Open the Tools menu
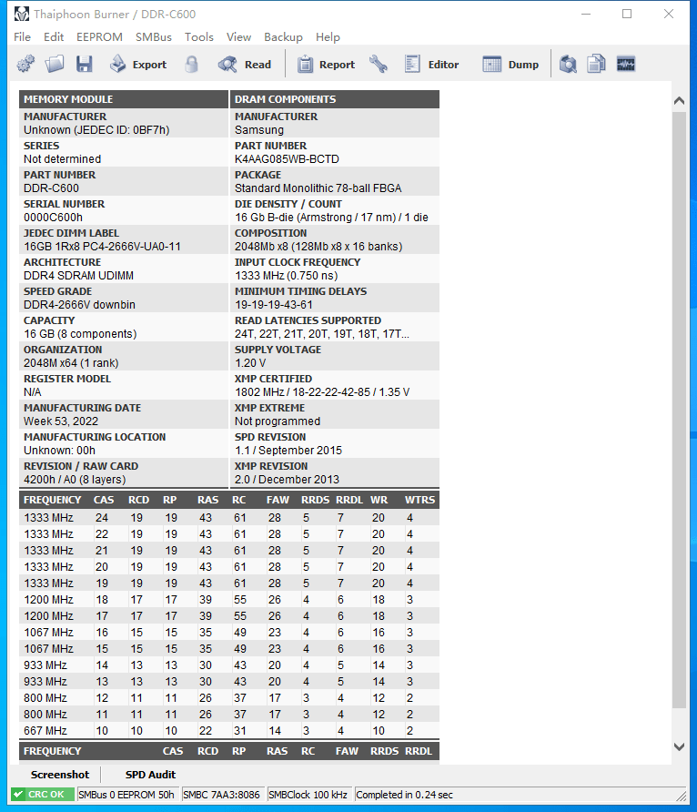Image resolution: width=697 pixels, height=812 pixels. 199,36
